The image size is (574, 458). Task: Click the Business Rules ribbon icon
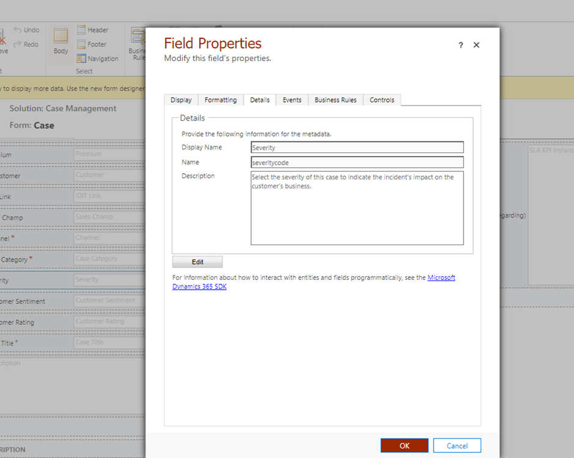tap(137, 37)
